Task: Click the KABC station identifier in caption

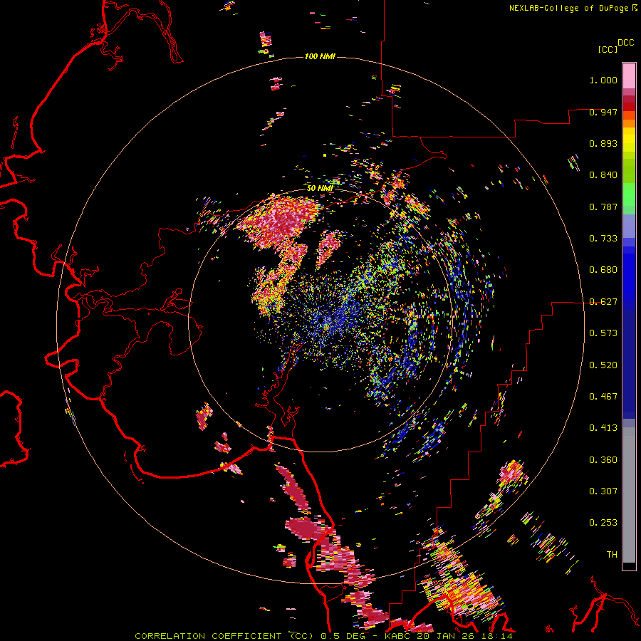Action: pyautogui.click(x=399, y=636)
